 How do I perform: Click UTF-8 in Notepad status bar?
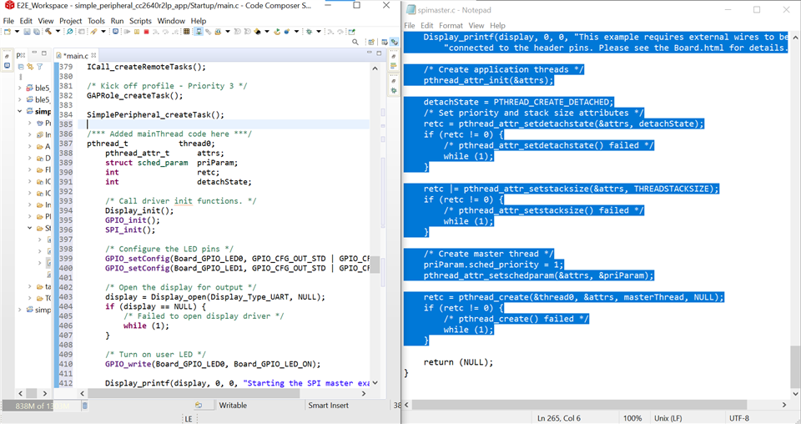tap(739, 418)
